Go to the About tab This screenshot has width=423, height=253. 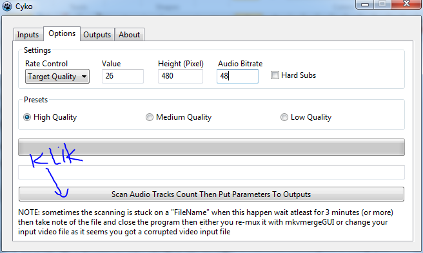[130, 35]
